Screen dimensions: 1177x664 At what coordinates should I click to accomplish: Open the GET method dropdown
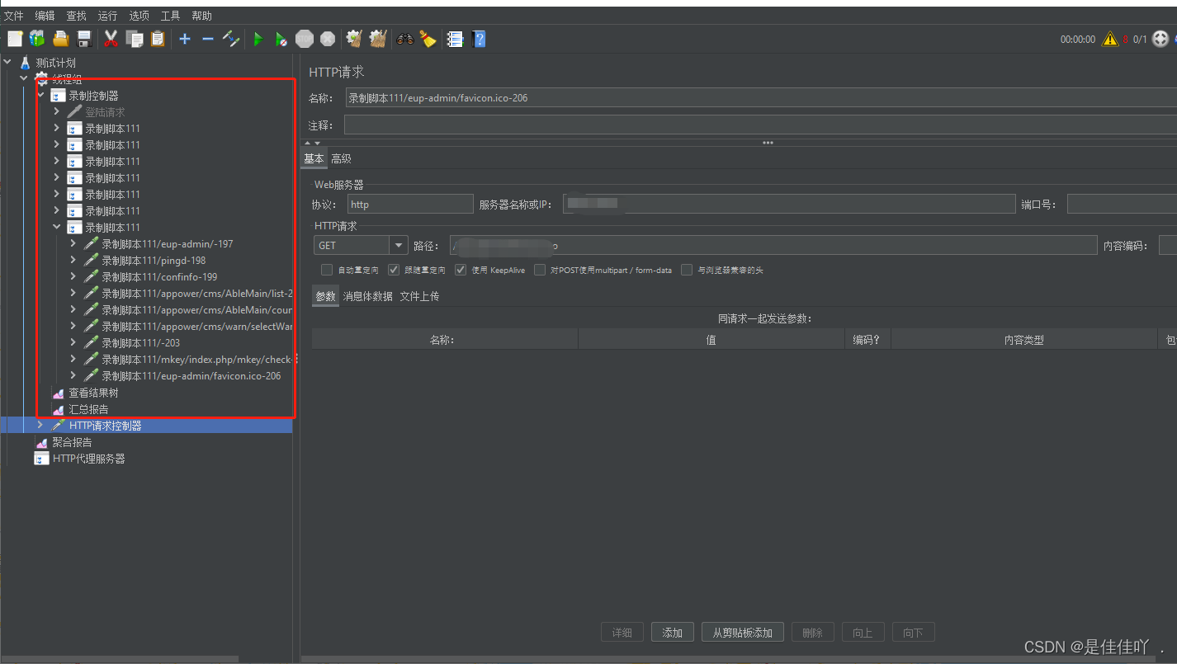click(399, 245)
